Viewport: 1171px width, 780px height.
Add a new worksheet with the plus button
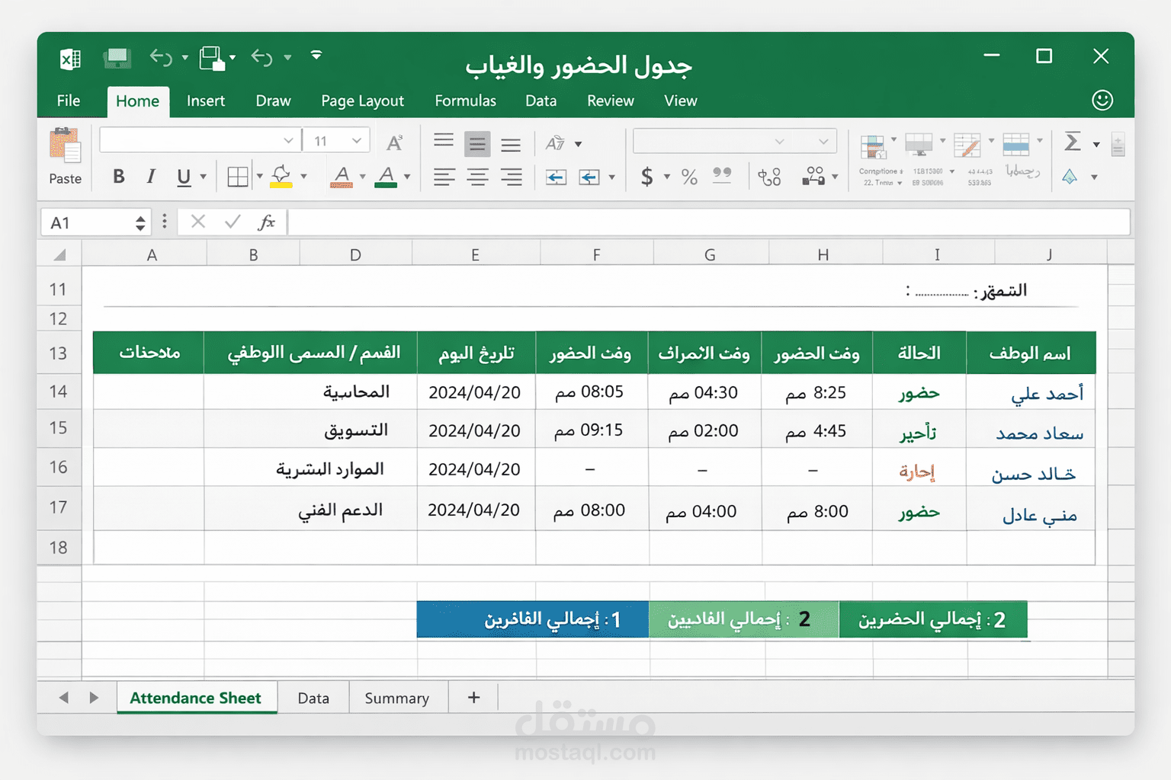(x=473, y=697)
